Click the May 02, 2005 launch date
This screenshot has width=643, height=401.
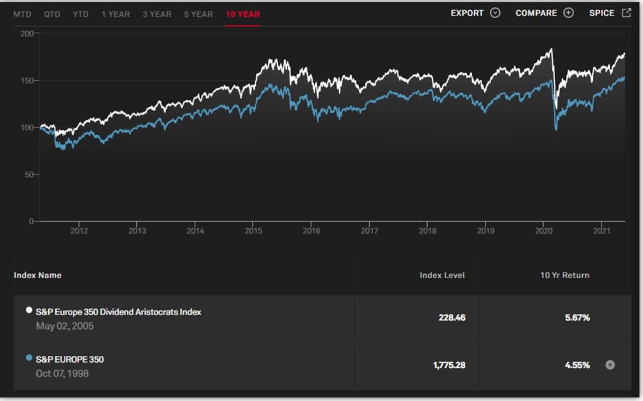pyautogui.click(x=65, y=326)
